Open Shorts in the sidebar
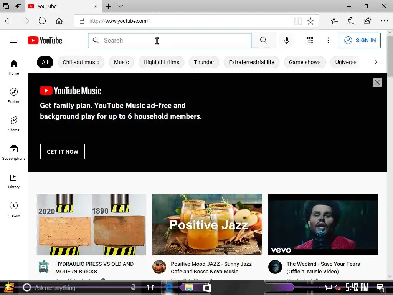This screenshot has width=393, height=295. click(14, 124)
